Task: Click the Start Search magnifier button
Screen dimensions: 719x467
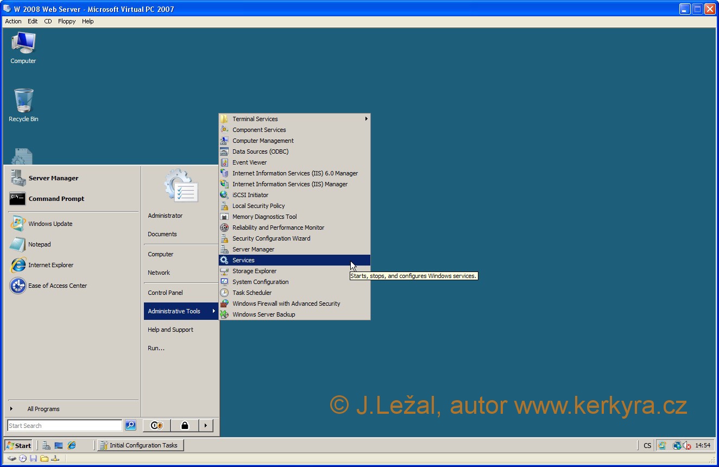Action: (x=130, y=425)
